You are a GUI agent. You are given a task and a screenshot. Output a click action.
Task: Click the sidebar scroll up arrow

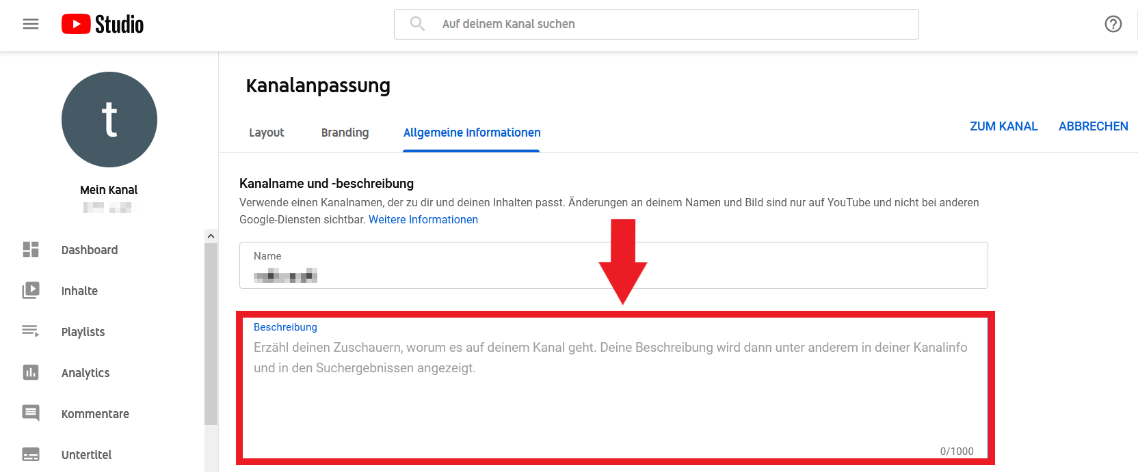[x=211, y=236]
